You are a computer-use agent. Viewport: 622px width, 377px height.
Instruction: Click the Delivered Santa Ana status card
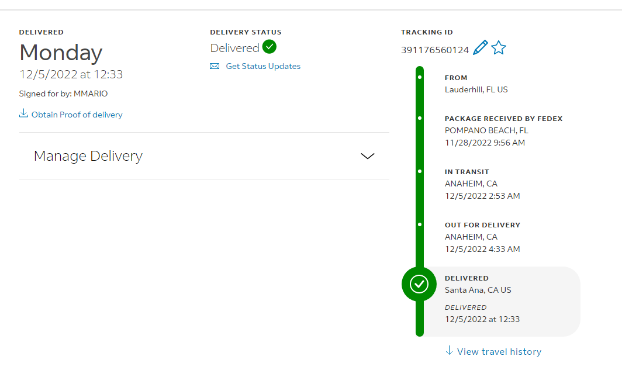[x=502, y=302]
